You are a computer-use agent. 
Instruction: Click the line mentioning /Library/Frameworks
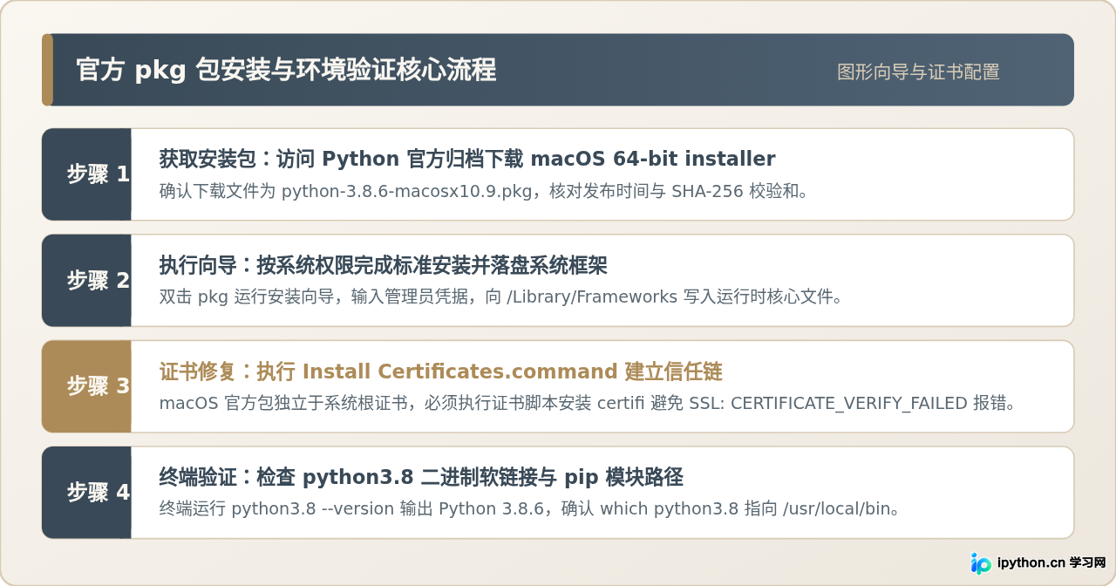[x=502, y=297]
